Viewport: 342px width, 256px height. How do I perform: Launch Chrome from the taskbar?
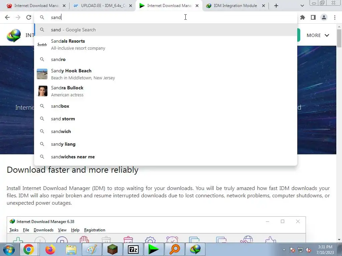pyautogui.click(x=29, y=249)
